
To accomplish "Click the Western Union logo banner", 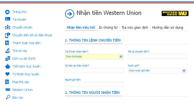I will (x=175, y=13).
